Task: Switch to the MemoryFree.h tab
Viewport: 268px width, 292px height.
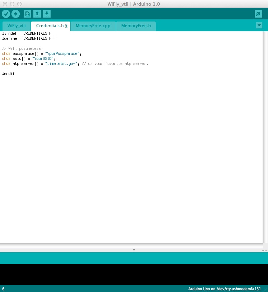Action: [136, 26]
